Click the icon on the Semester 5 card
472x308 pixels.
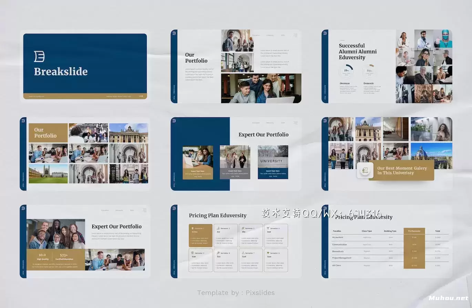click(193, 253)
